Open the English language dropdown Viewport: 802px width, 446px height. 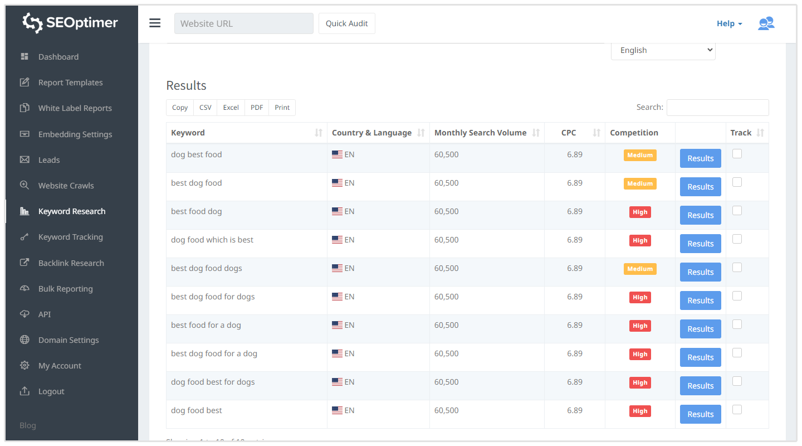(663, 50)
